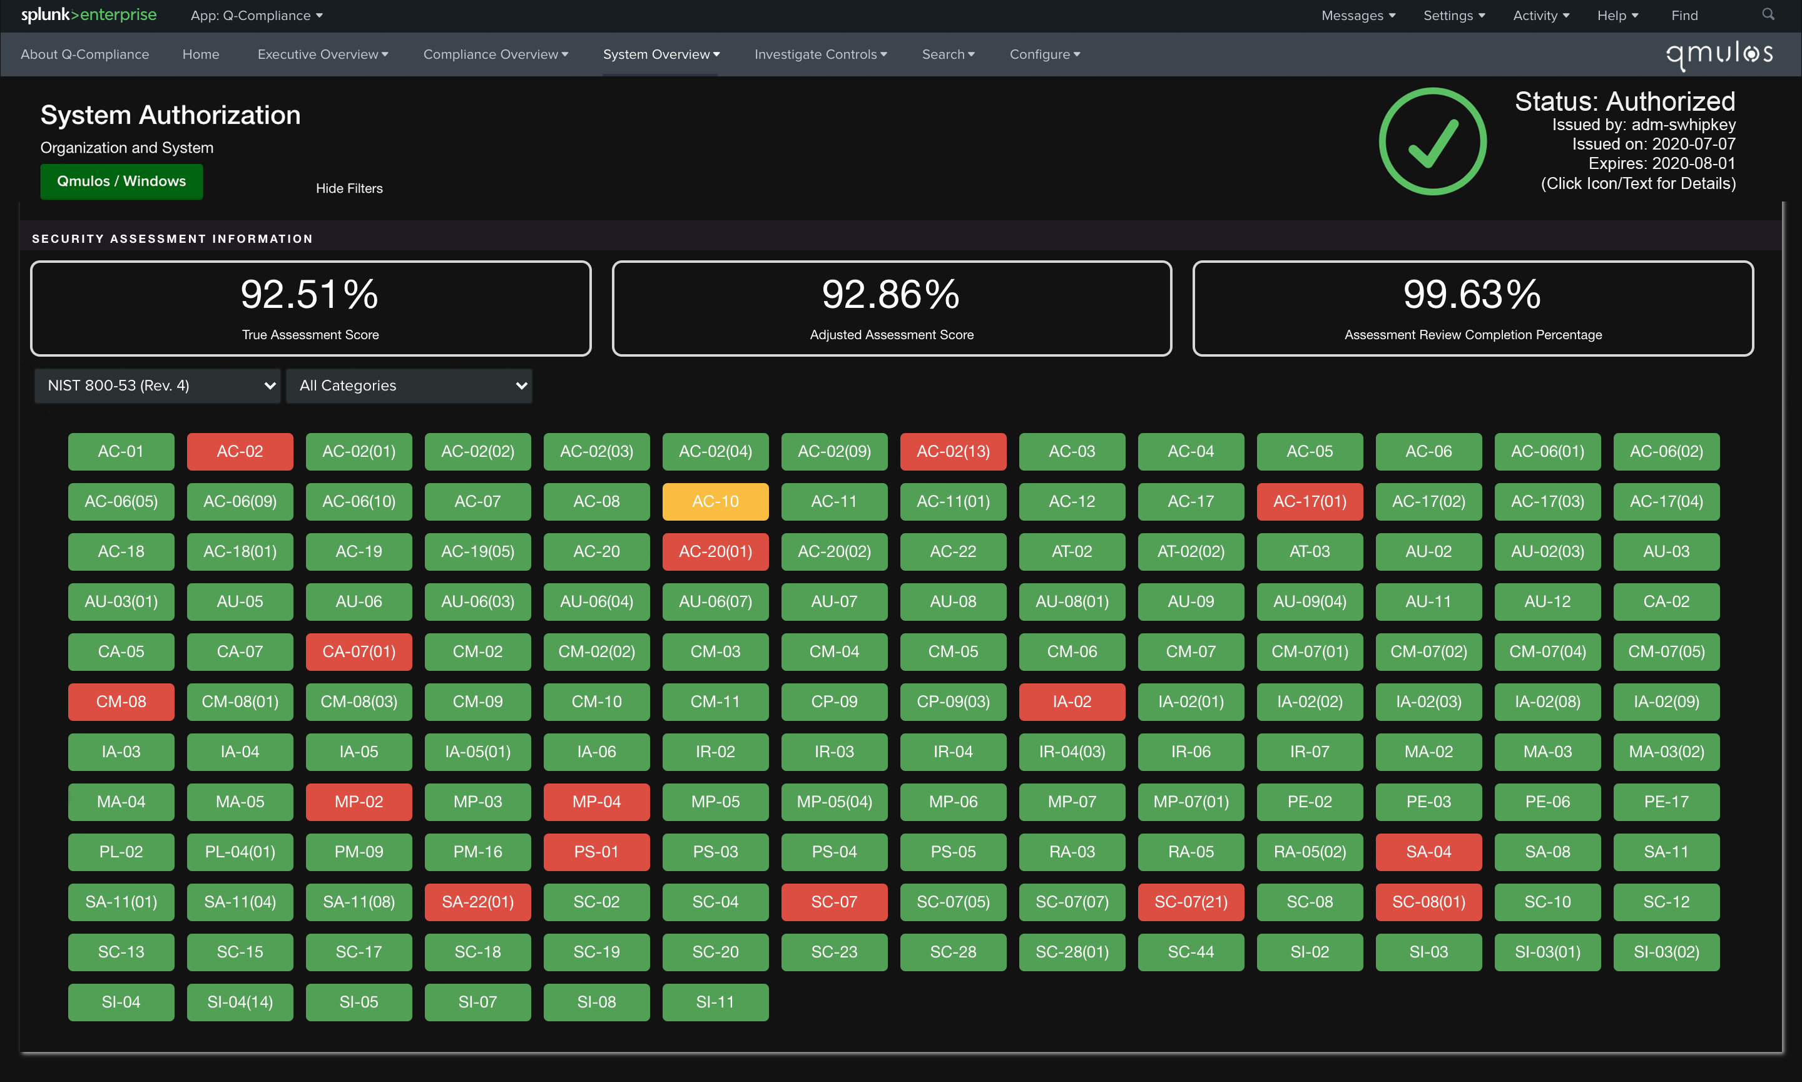Viewport: 1802px width, 1082px height.
Task: Open the AC-17(01) control
Action: [x=1309, y=502]
